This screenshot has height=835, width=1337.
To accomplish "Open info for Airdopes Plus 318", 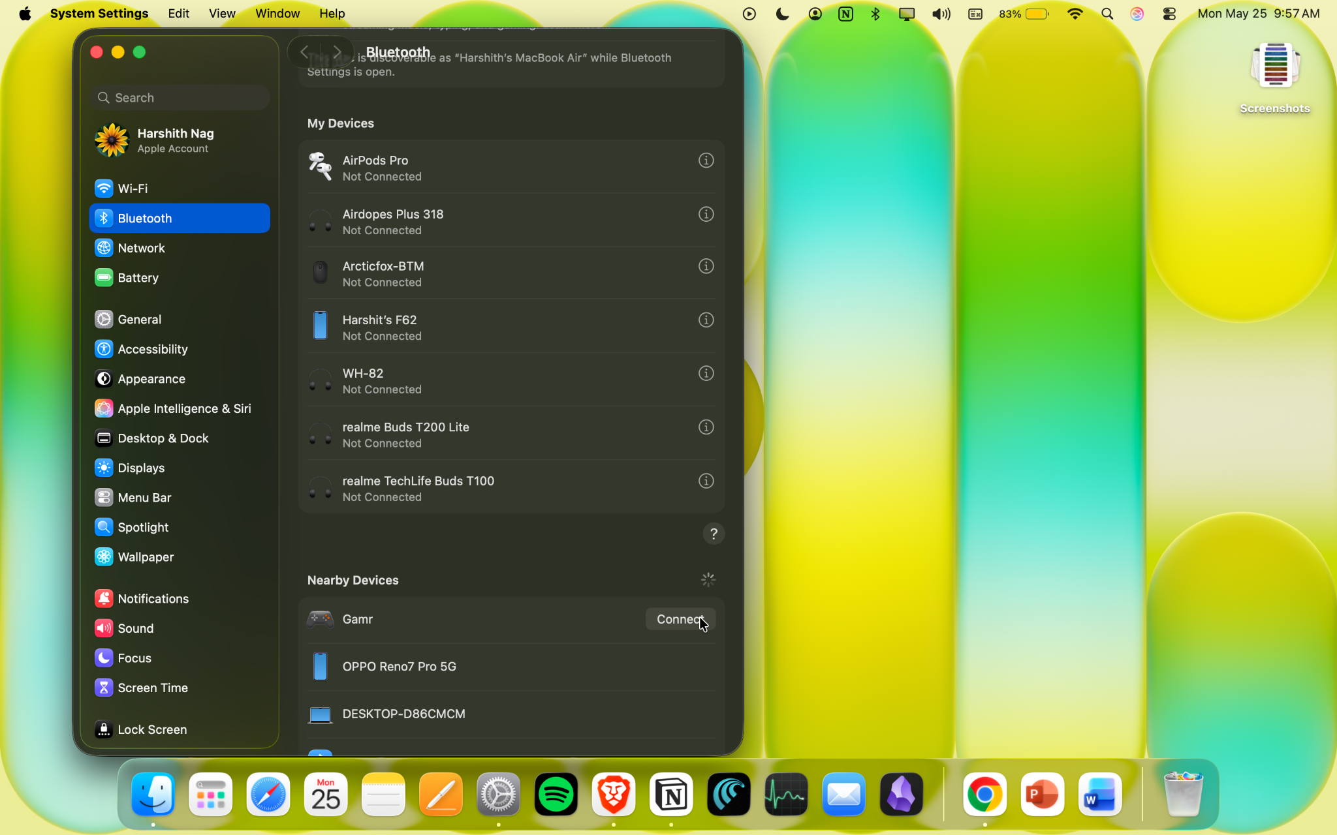I will coord(706,214).
